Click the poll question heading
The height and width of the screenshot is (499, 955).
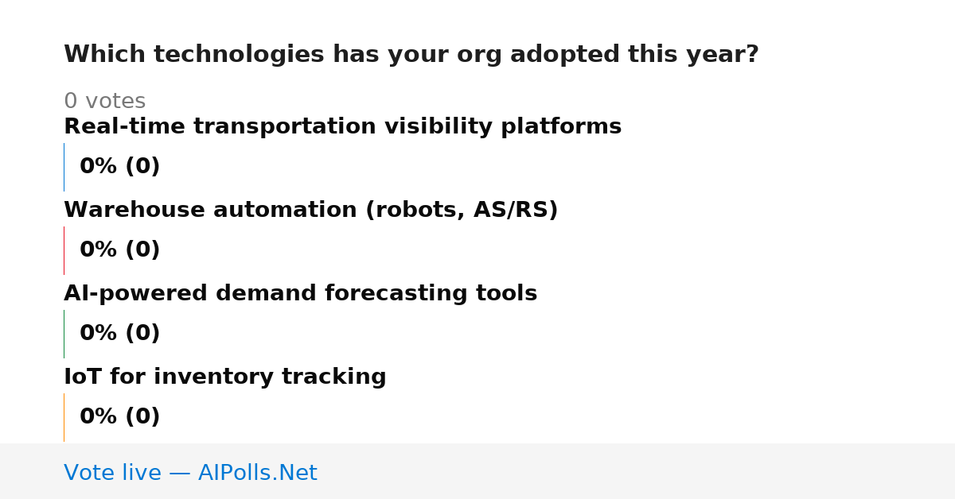[411, 55]
